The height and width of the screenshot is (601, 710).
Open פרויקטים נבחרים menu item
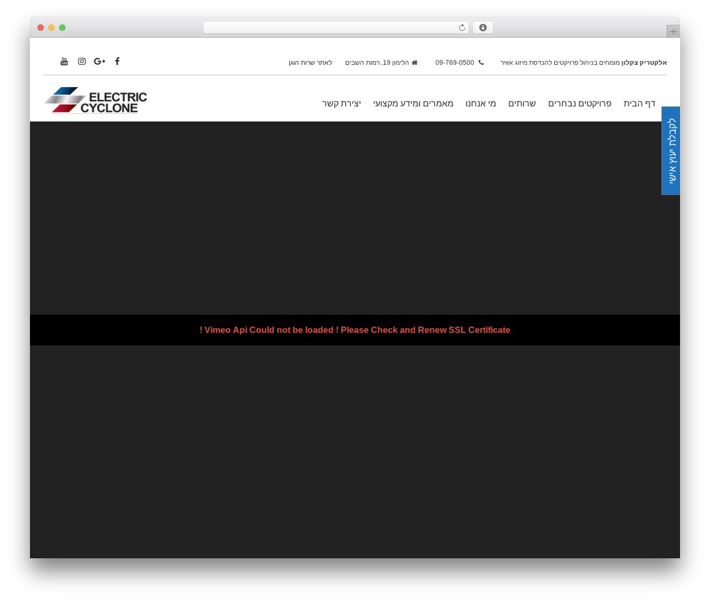click(x=580, y=104)
